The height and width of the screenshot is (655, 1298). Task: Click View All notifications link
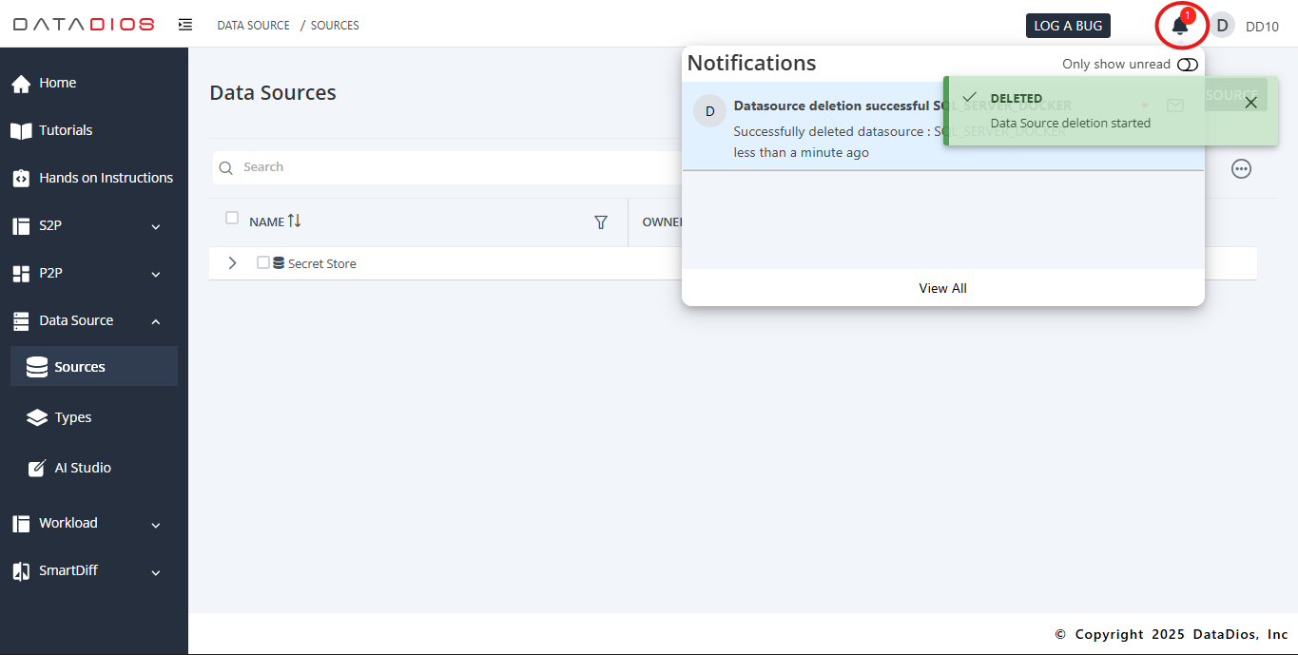[x=942, y=288]
